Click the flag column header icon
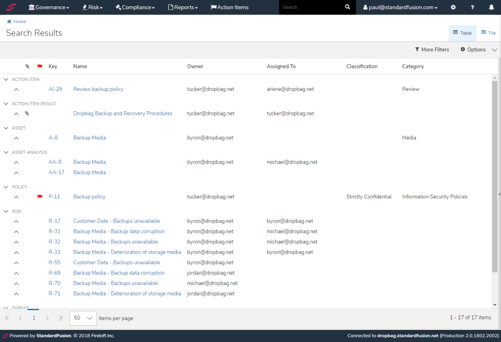The width and height of the screenshot is (501, 342). click(40, 66)
